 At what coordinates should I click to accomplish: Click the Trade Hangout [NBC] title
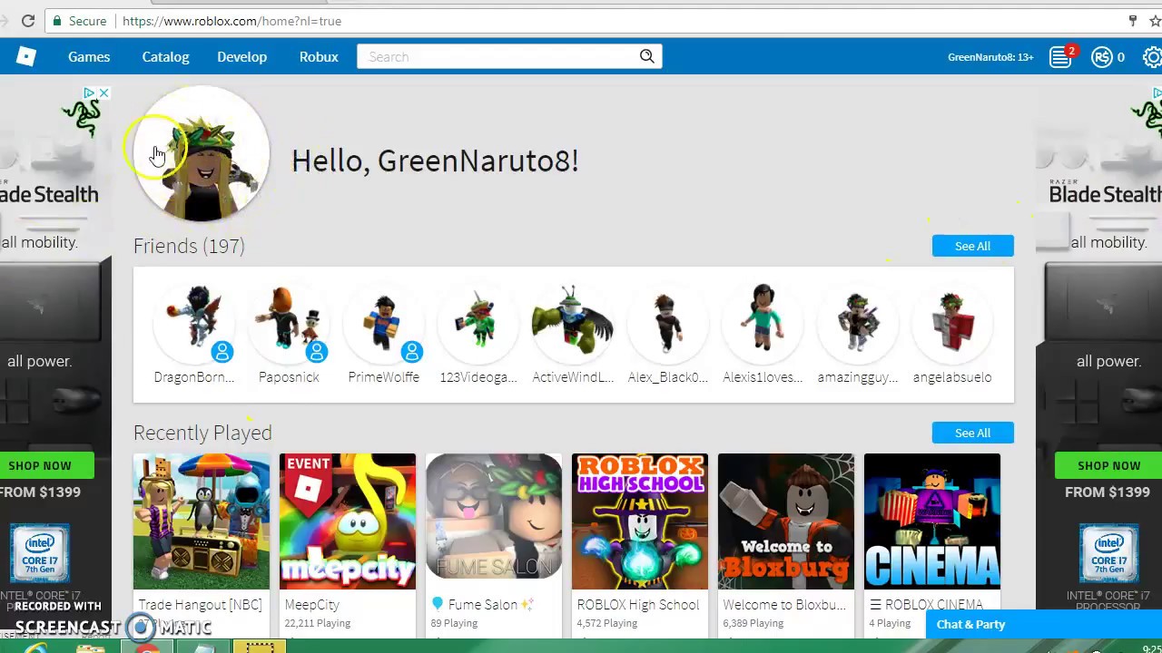(x=200, y=605)
